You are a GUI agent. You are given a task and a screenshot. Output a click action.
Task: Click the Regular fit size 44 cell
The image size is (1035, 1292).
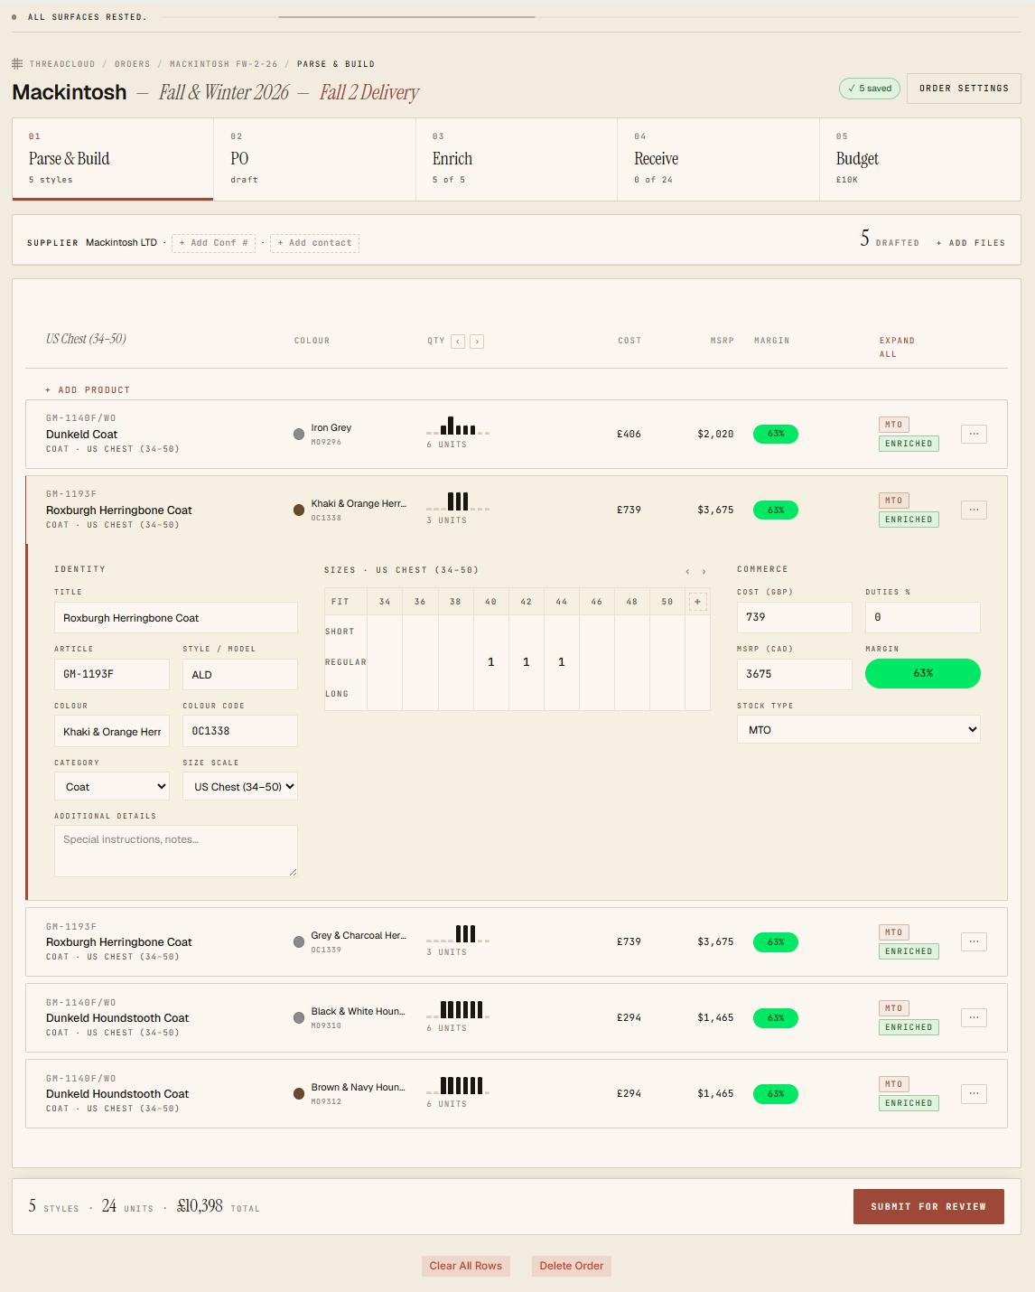point(562,662)
